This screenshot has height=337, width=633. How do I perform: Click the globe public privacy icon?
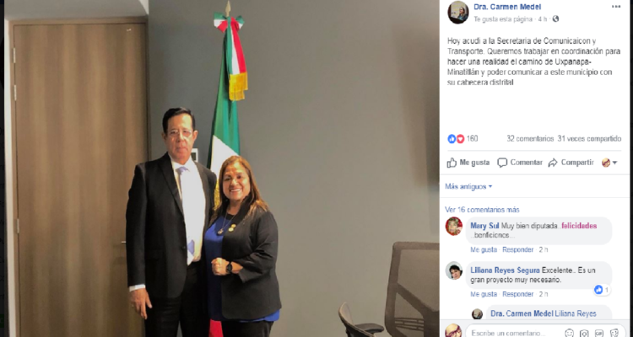tap(555, 19)
